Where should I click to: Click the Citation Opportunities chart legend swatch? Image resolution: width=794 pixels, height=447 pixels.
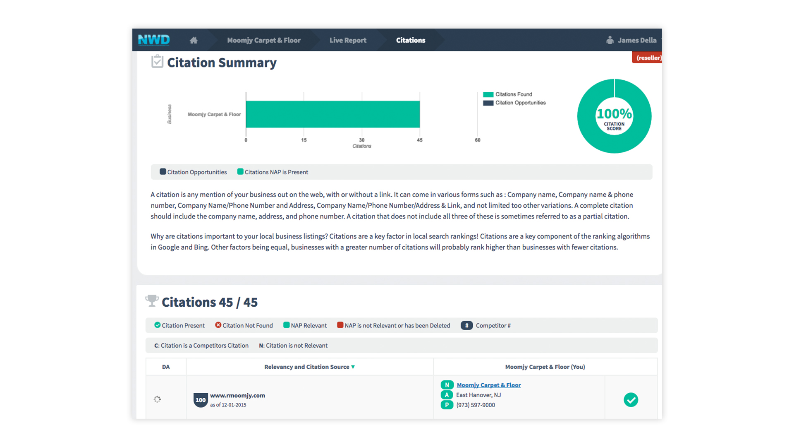(x=488, y=103)
